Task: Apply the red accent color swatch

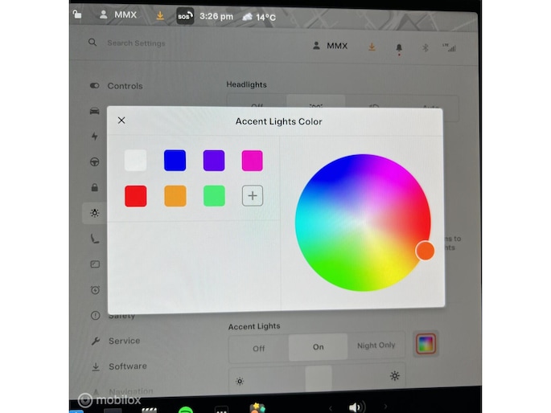Action: pyautogui.click(x=136, y=195)
